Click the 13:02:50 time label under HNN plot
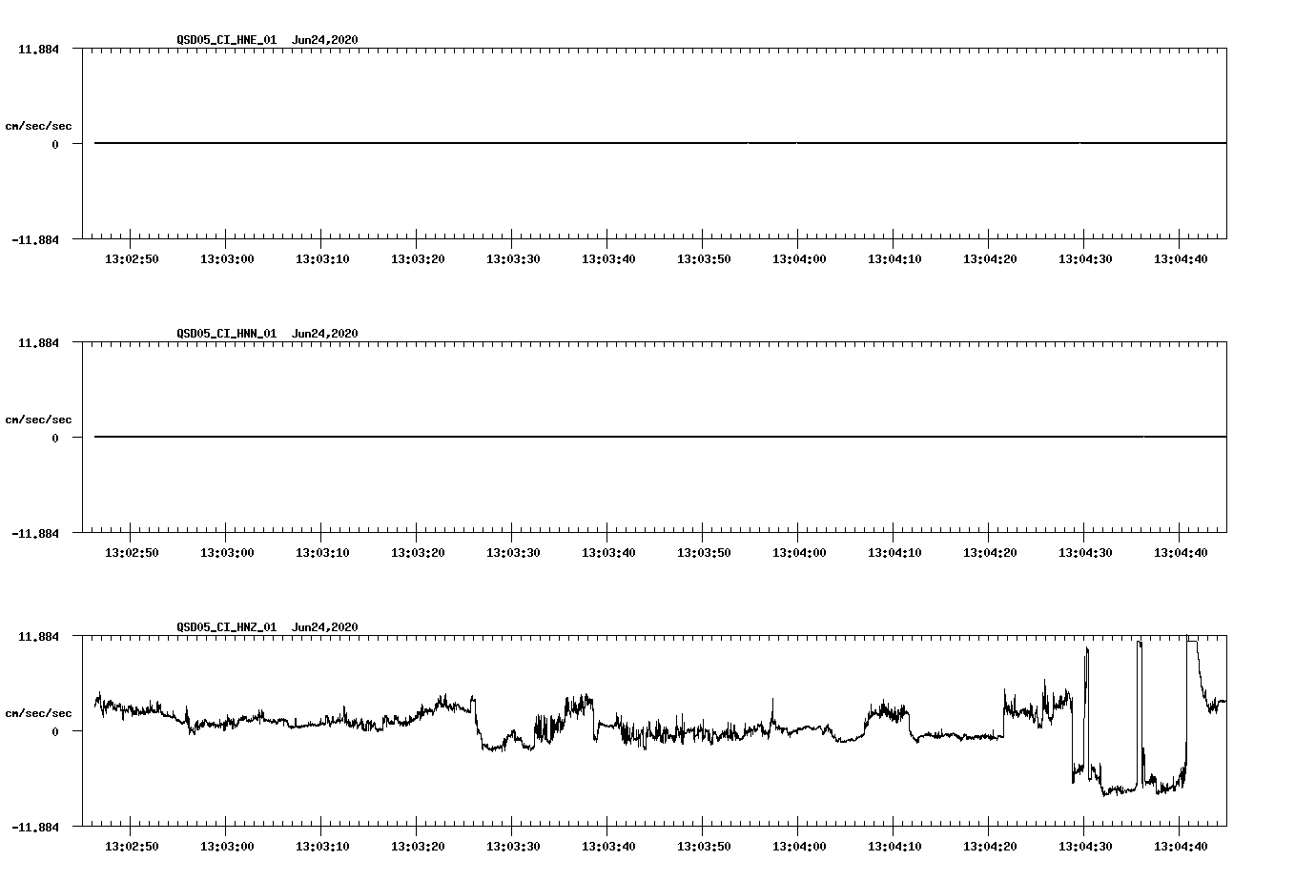Screen dimensions: 1295x881 click(x=132, y=553)
